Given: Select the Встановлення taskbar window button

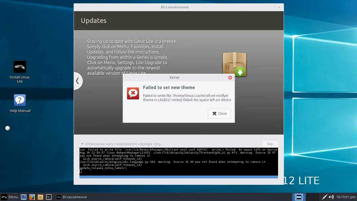Looking at the screenshot, I should click(x=72, y=197).
